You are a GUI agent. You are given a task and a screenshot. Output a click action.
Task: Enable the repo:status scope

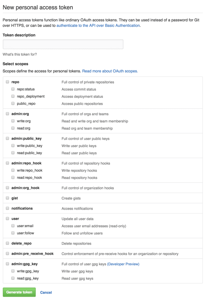click(x=13, y=89)
